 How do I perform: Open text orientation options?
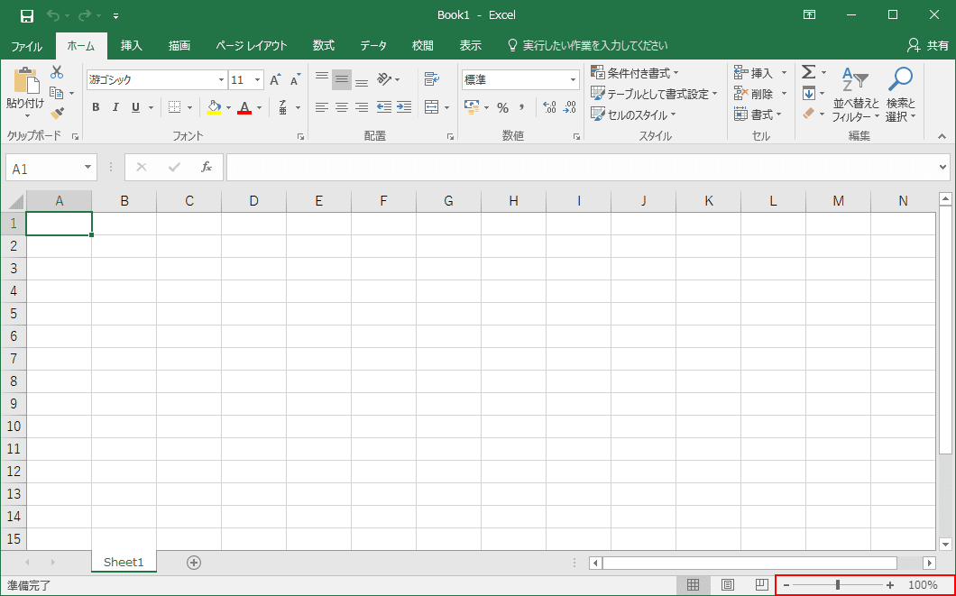coord(388,79)
